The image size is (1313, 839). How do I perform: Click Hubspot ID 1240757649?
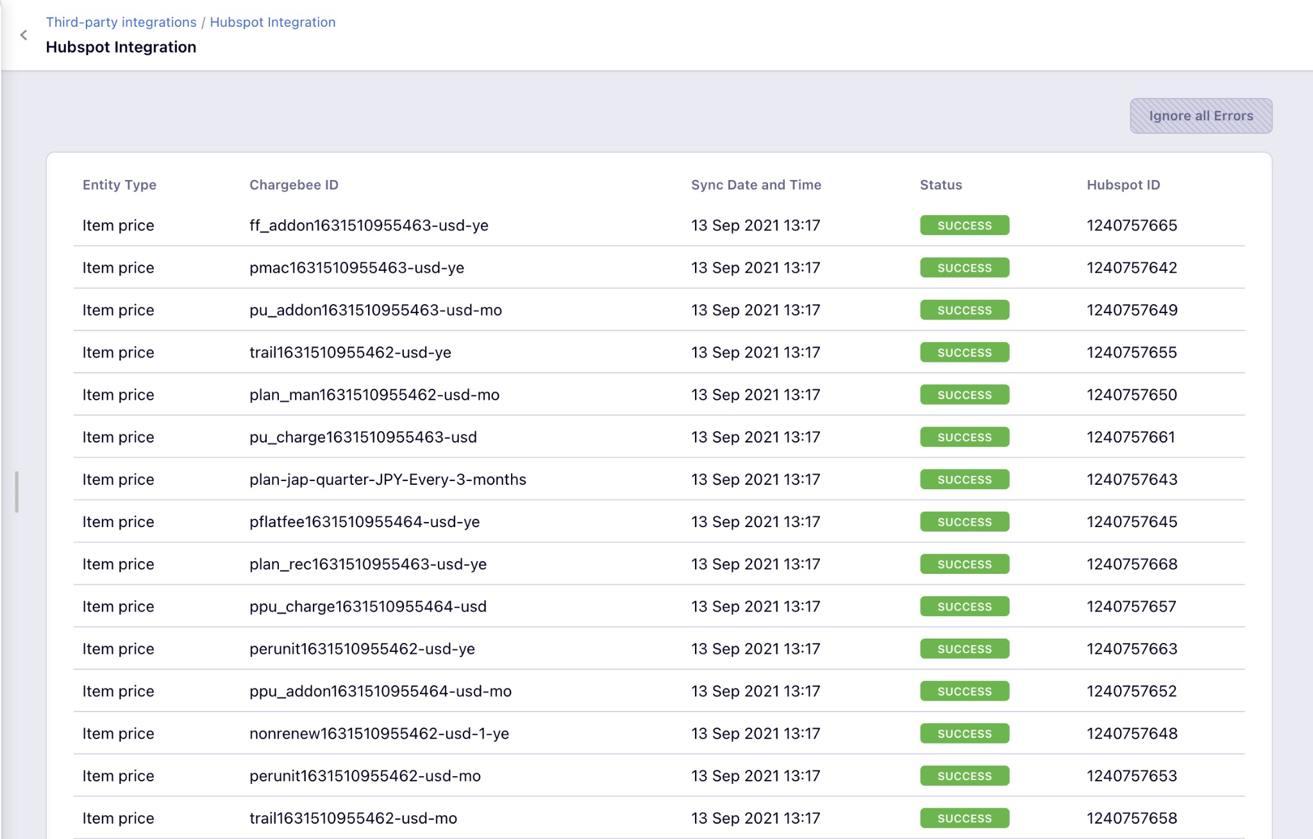point(1132,310)
